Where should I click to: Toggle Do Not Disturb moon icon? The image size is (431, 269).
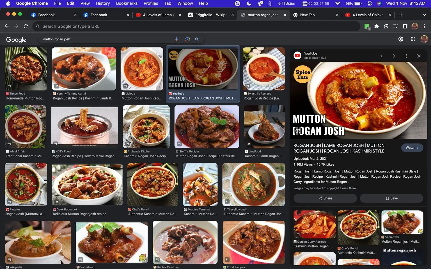[249, 3]
